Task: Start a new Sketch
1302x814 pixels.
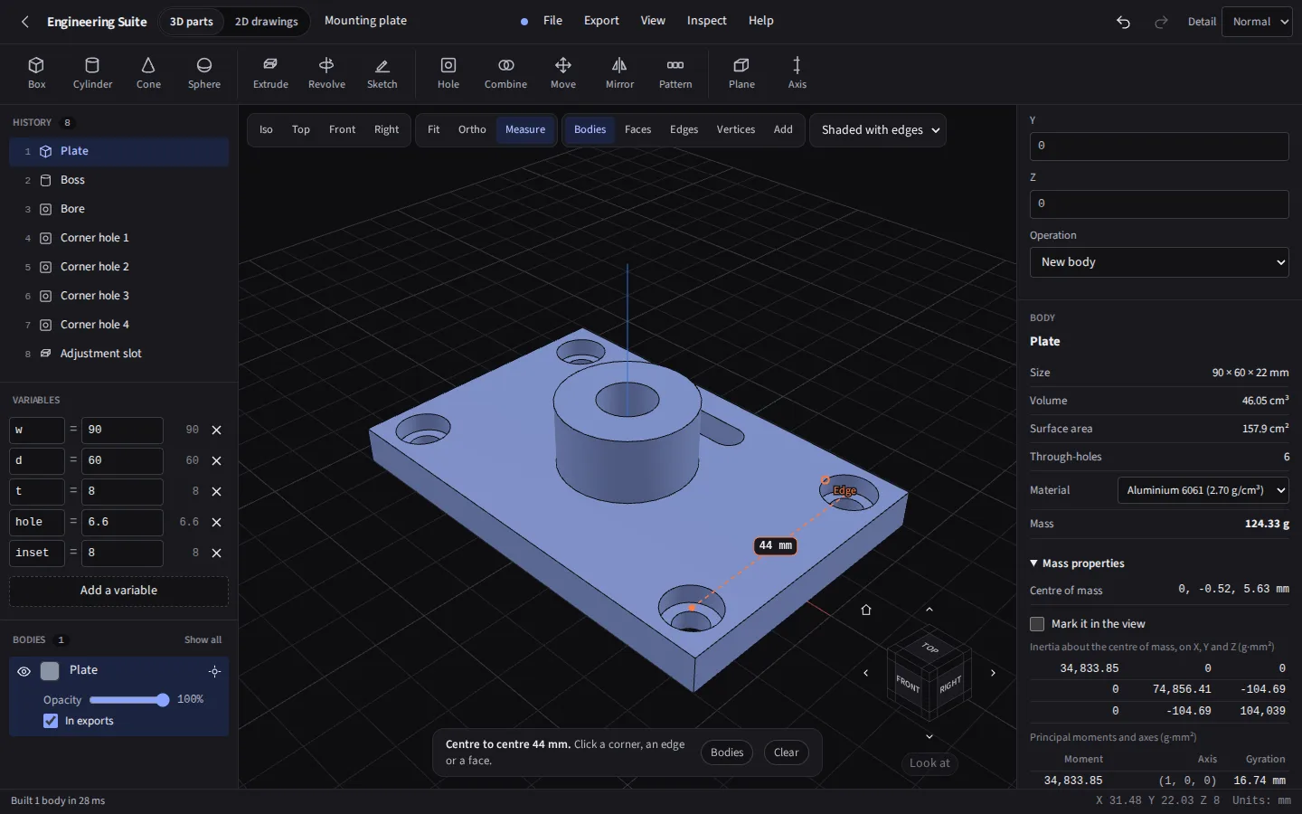Action: tap(382, 73)
